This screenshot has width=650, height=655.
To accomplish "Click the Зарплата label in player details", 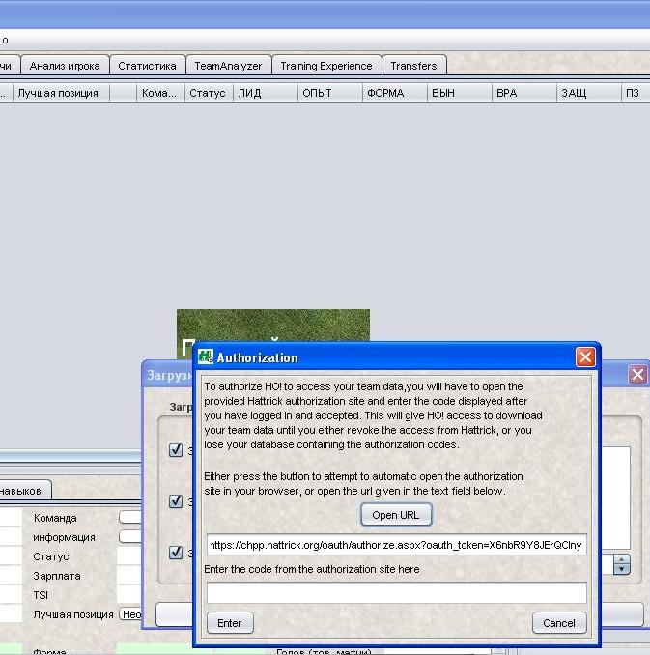I will click(x=57, y=576).
